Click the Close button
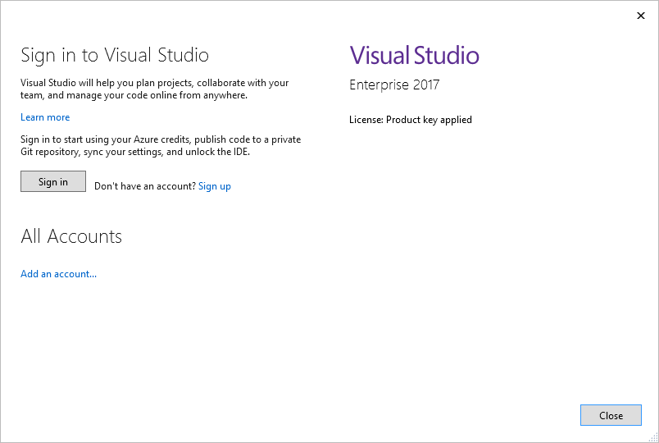This screenshot has height=443, width=659. tap(611, 415)
